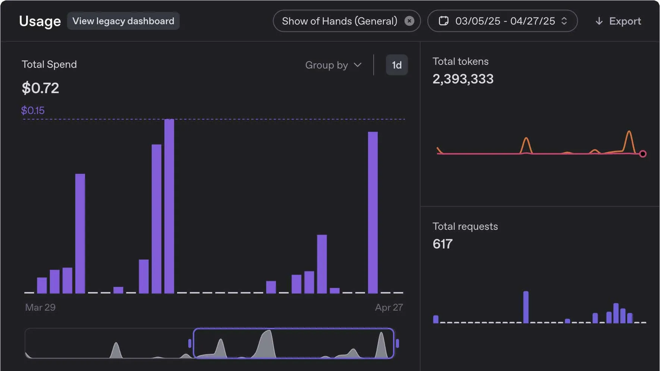Click the download arrow next to Export
This screenshot has height=371, width=660.
coord(599,21)
